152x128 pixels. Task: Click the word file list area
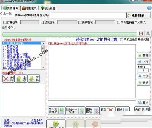(x=92, y=71)
